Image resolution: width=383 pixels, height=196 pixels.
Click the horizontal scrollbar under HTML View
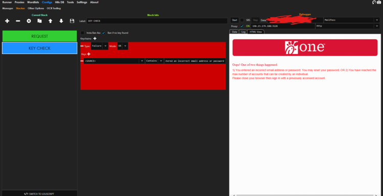click(x=305, y=195)
